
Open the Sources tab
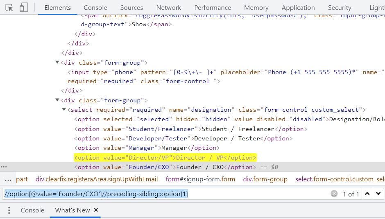(x=131, y=8)
